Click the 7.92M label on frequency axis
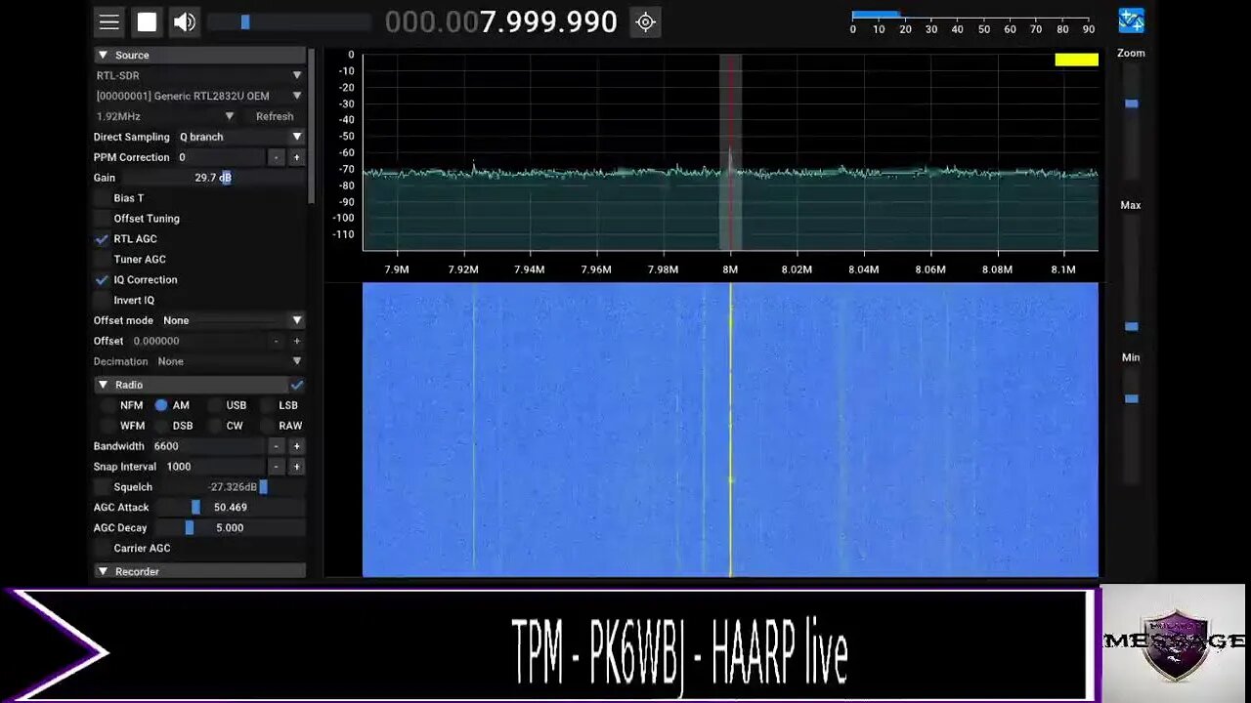Image resolution: width=1251 pixels, height=703 pixels. [x=463, y=269]
